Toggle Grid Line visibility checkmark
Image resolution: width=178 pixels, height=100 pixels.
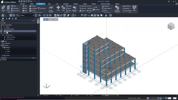6,39
